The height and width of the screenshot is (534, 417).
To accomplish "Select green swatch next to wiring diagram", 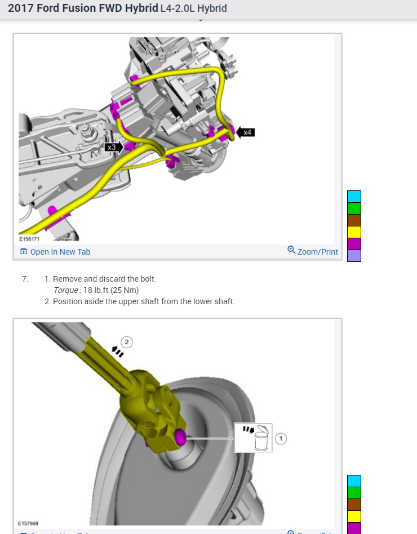I will pyautogui.click(x=354, y=208).
